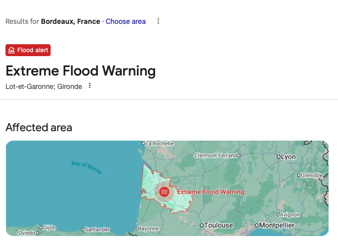Open three-dot menu beside Choose area
This screenshot has width=338, height=240.
tap(158, 21)
